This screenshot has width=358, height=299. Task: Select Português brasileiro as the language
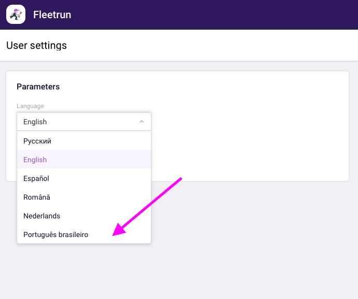[56, 235]
